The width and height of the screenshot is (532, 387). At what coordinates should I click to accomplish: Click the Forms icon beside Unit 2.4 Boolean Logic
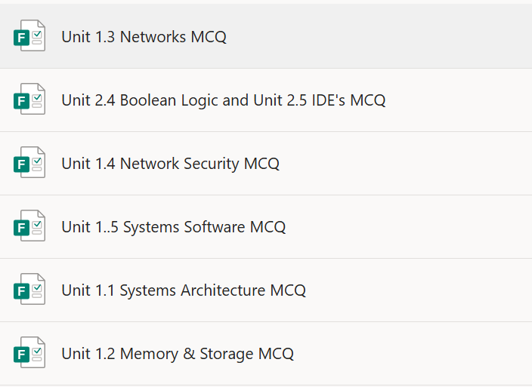coord(29,100)
